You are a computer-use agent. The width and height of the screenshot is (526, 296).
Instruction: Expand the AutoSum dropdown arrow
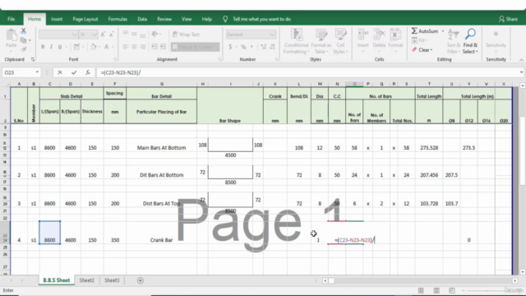[442, 31]
